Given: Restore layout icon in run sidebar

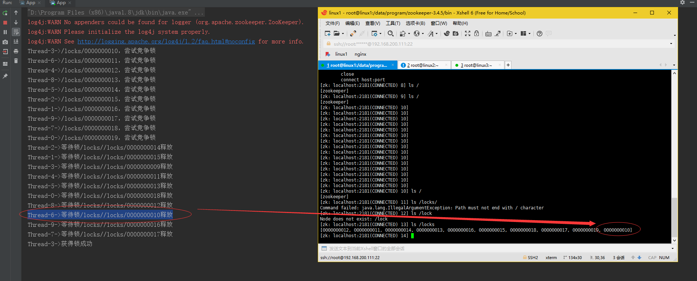Looking at the screenshot, I should tap(5, 64).
